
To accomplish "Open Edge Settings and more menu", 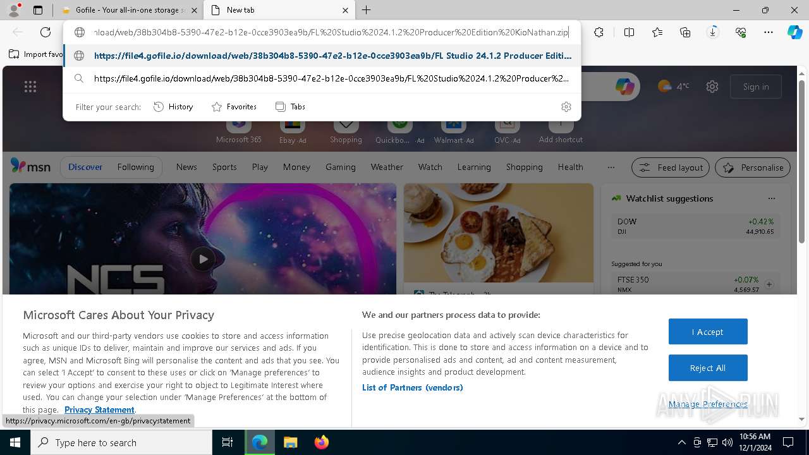I will click(769, 32).
